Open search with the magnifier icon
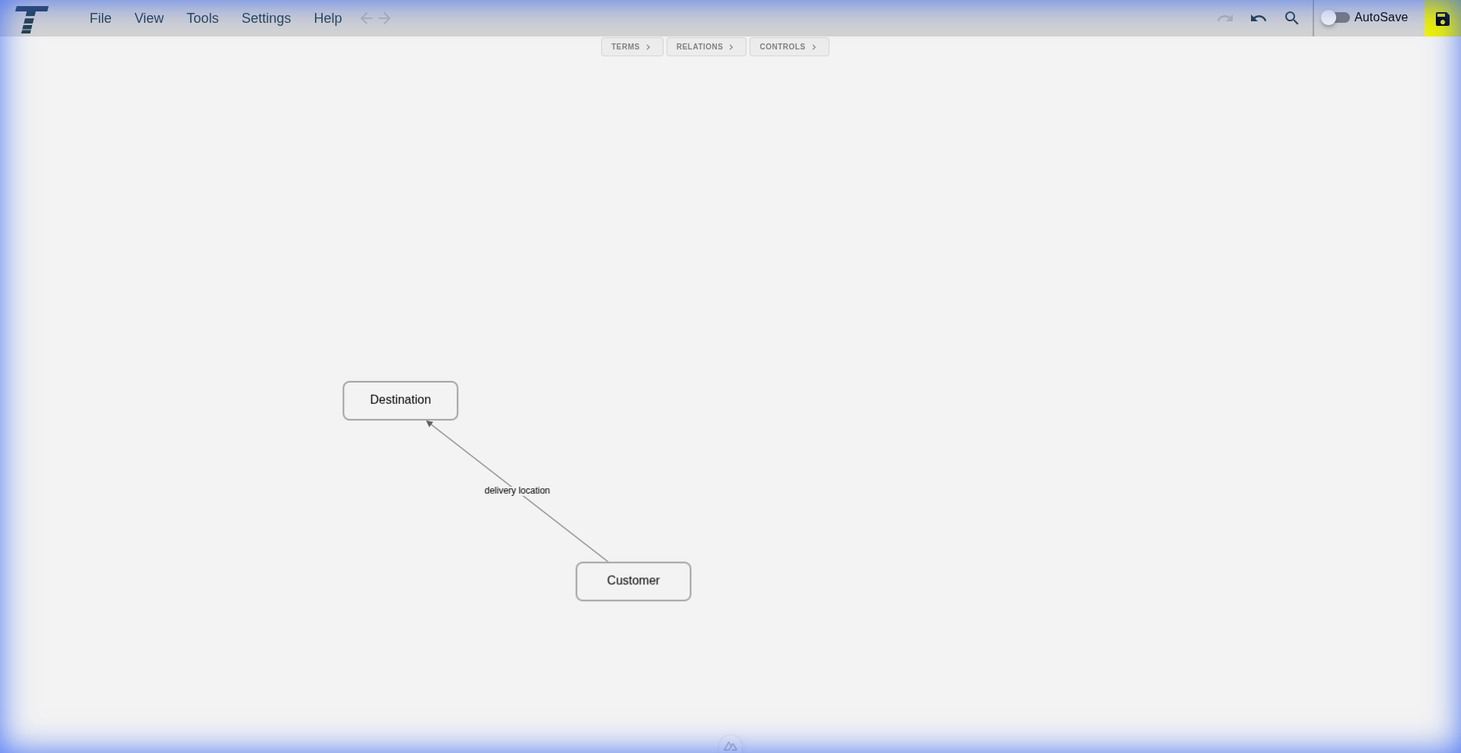 click(x=1291, y=18)
